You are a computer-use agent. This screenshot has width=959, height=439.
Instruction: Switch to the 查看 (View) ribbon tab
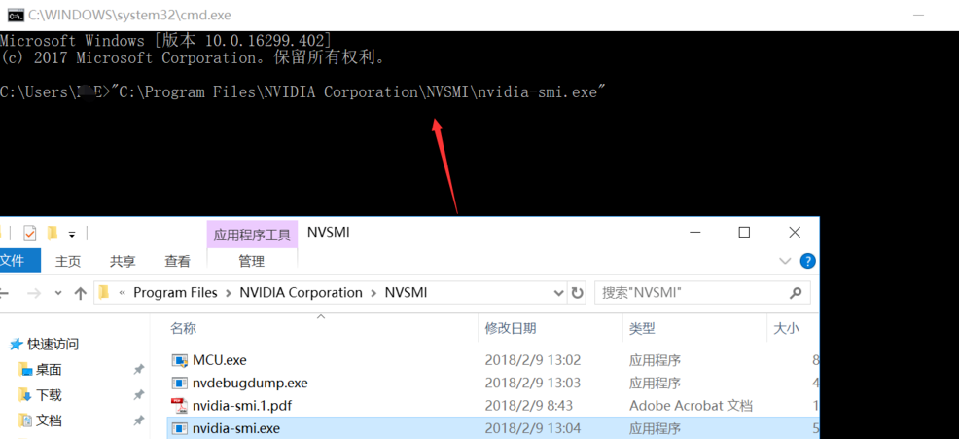tap(177, 261)
